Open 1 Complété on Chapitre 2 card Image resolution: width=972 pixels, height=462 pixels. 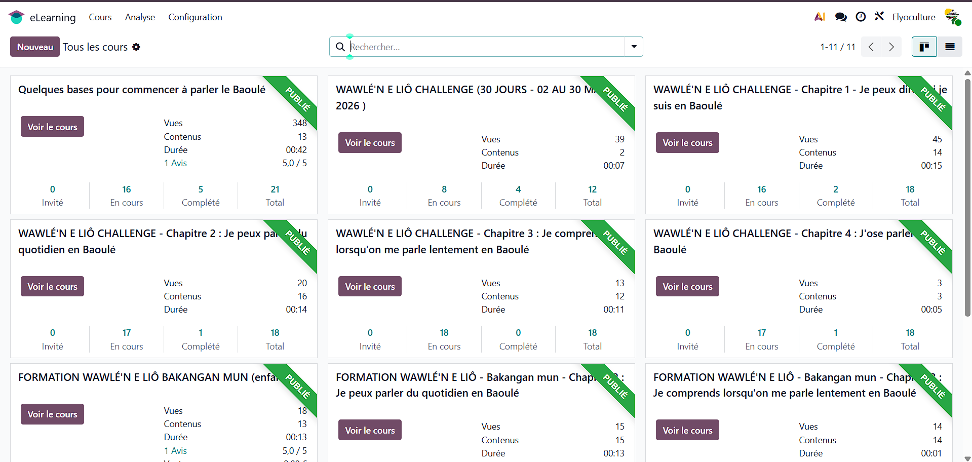pyautogui.click(x=201, y=339)
